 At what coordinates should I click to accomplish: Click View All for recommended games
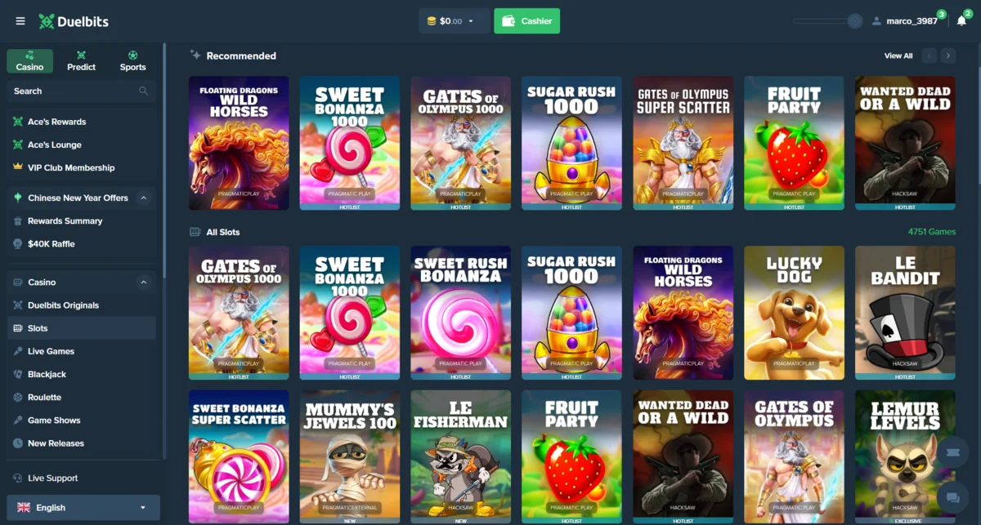(898, 56)
